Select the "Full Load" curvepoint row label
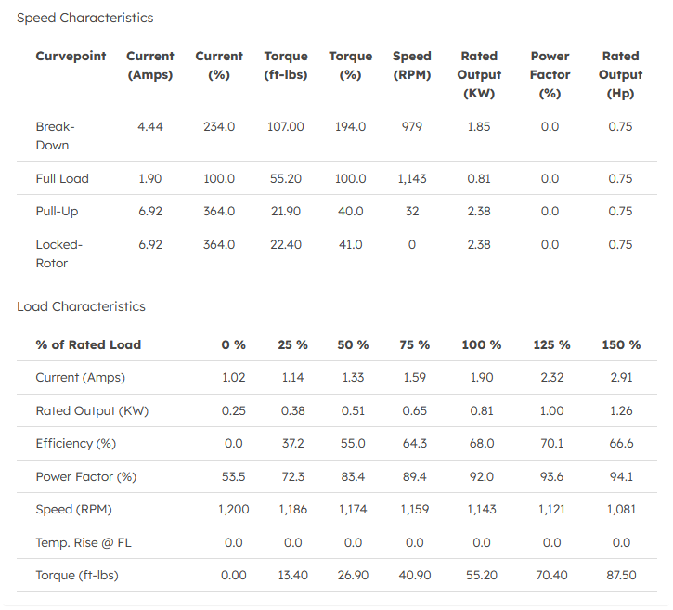Image resolution: width=673 pixels, height=610 pixels. 62,178
